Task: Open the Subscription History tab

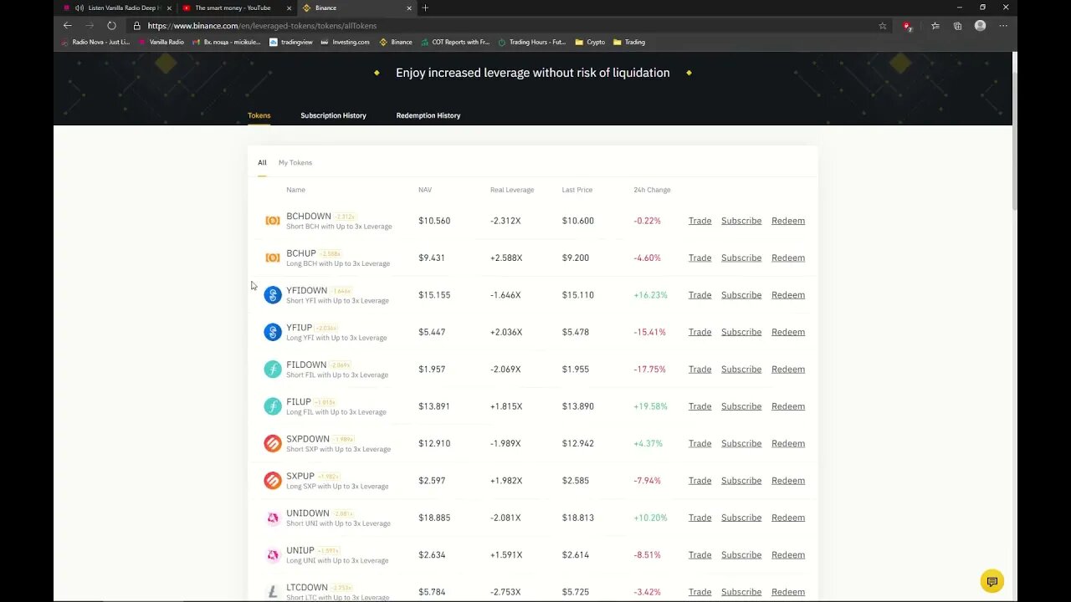Action: click(333, 115)
